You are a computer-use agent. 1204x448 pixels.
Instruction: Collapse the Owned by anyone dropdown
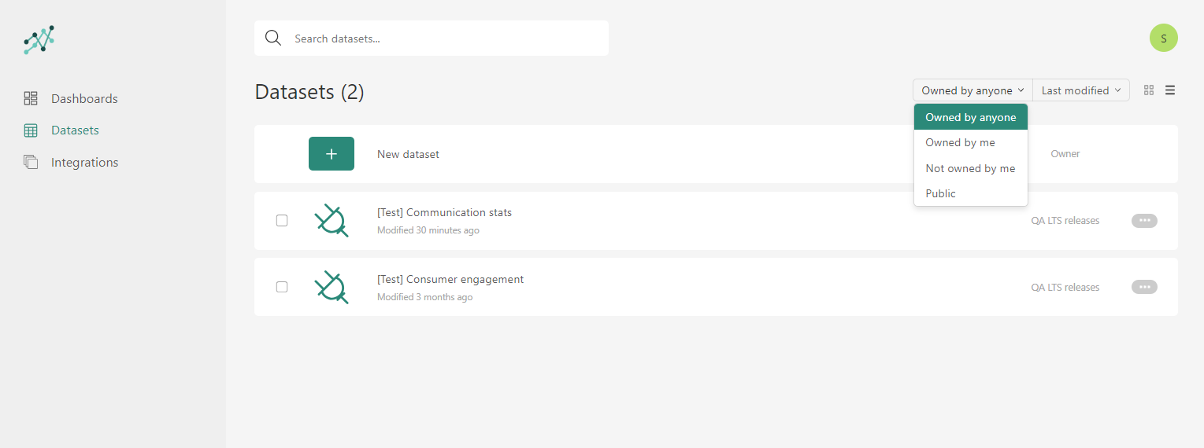tap(972, 90)
